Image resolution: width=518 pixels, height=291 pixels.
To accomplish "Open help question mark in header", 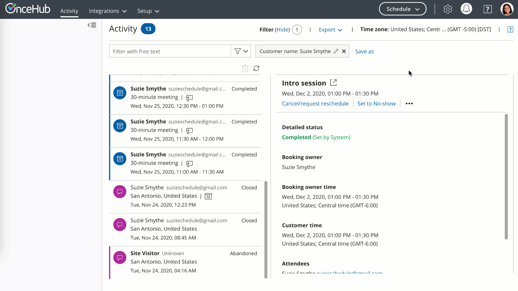I will pyautogui.click(x=488, y=9).
